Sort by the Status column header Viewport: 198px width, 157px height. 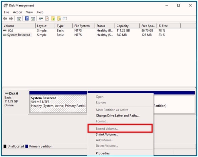coord(105,26)
